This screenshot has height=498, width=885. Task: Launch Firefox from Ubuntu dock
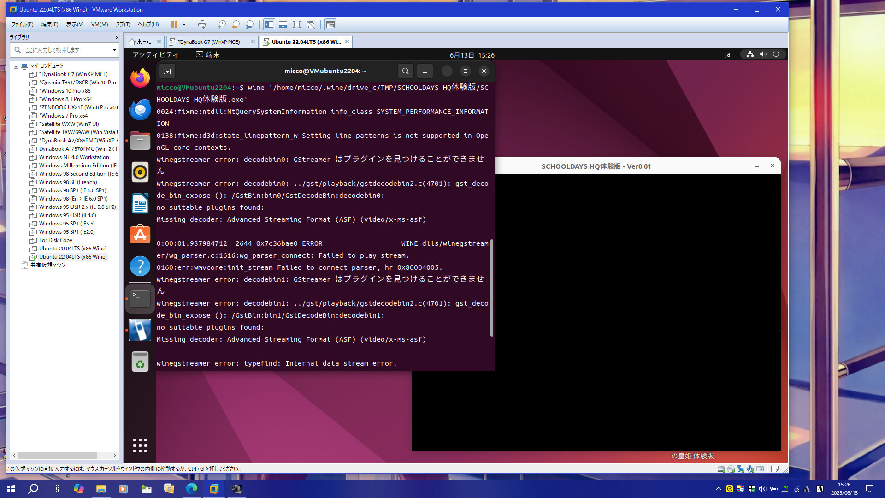pos(140,78)
